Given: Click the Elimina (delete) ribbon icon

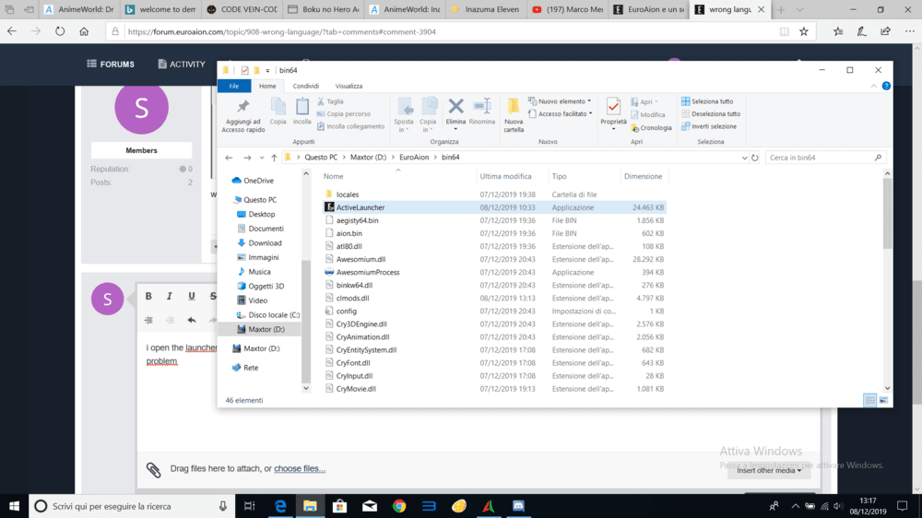Looking at the screenshot, I should [455, 112].
